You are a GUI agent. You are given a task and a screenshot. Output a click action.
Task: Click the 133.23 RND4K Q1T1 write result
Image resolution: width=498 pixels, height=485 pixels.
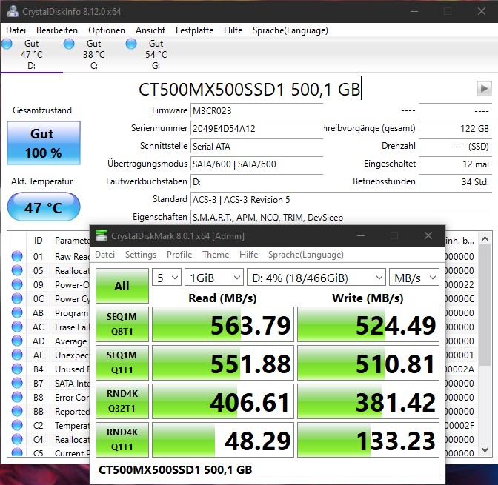pos(368,440)
